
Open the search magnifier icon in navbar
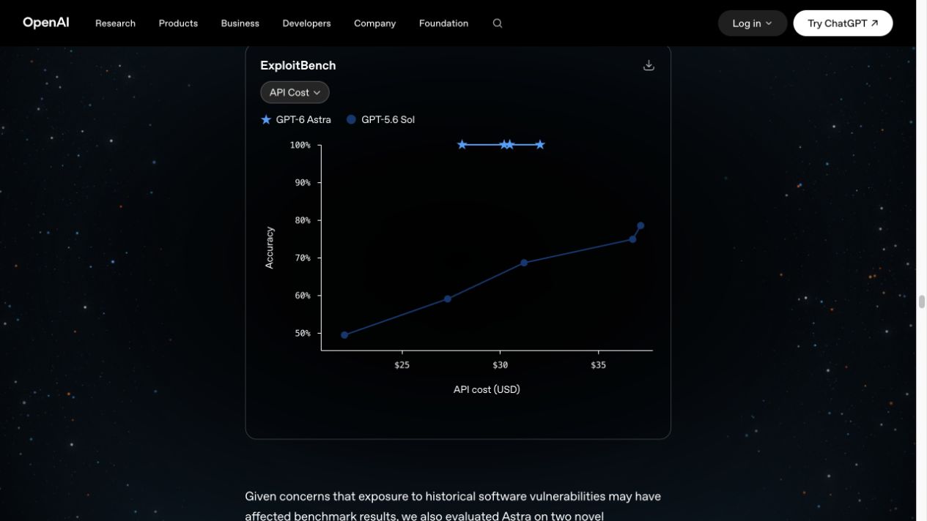pos(498,23)
